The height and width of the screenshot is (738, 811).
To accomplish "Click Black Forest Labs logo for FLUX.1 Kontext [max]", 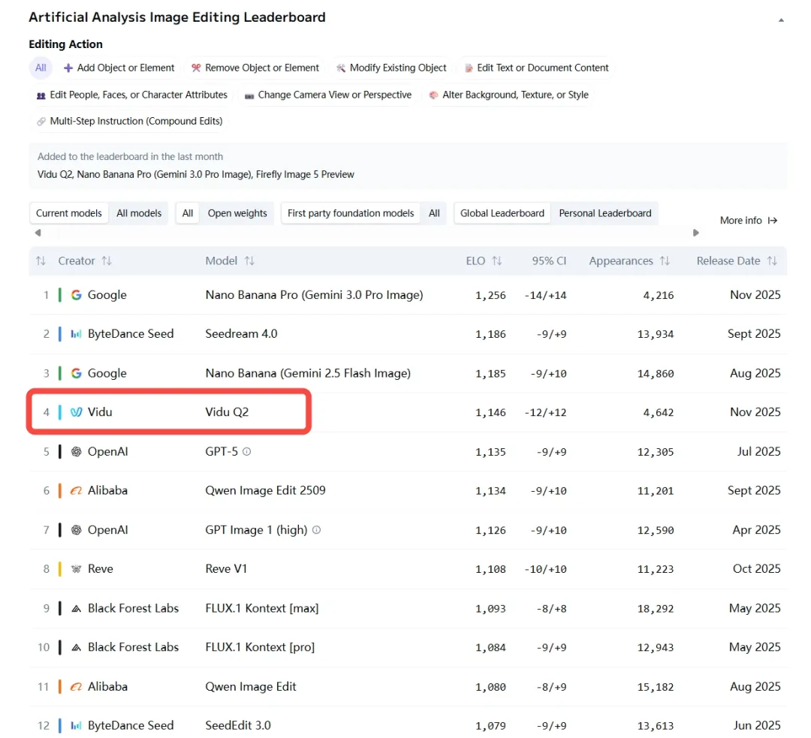I will [76, 608].
